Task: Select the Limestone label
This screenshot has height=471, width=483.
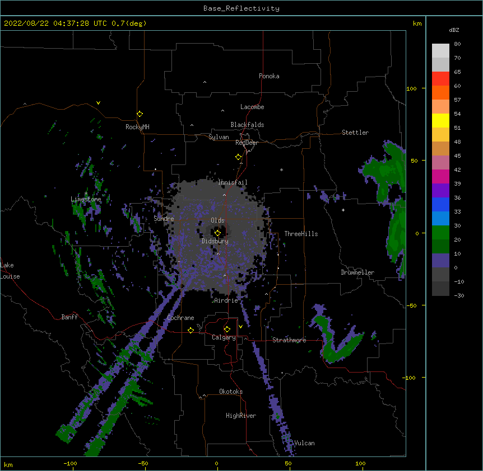Action: coord(86,199)
